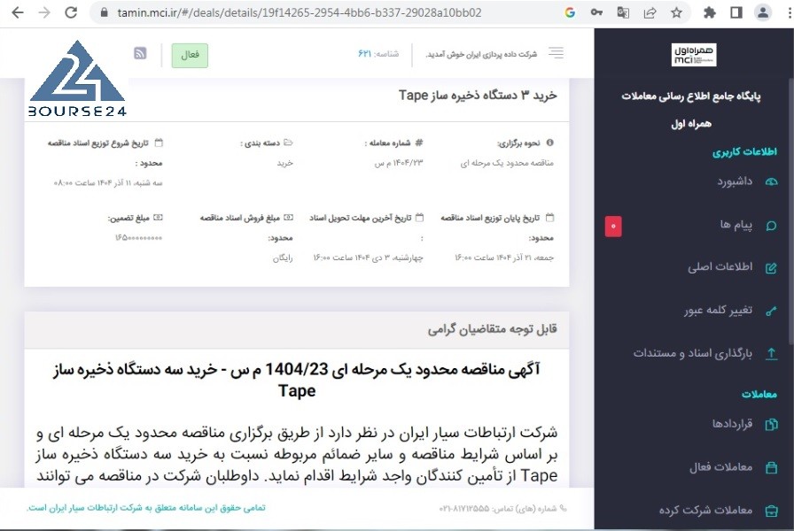794x531 pixels.
Task: Click the documents icon beside قراردادها
Action: pyautogui.click(x=771, y=424)
